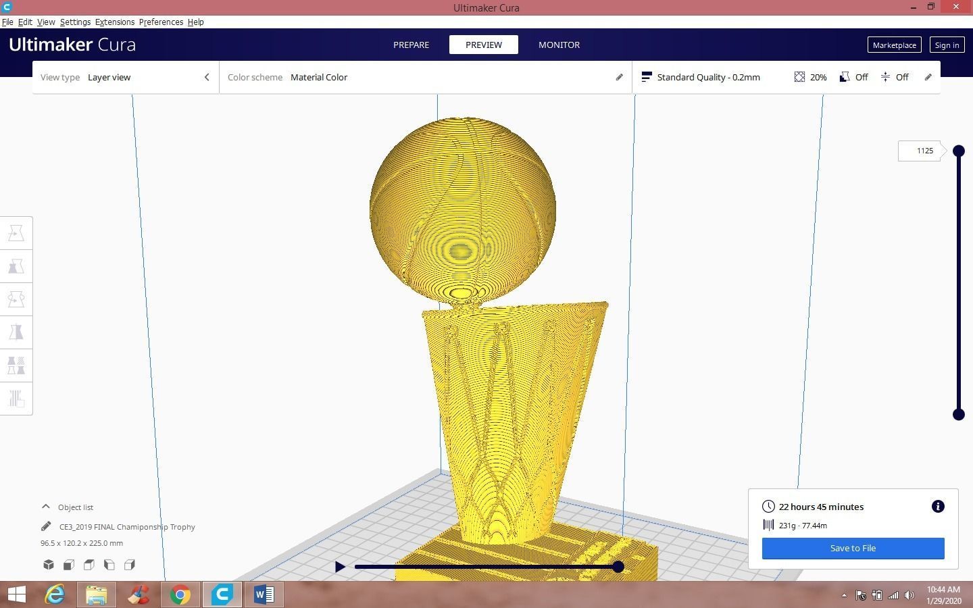This screenshot has height=608, width=973.
Task: Switch to the PREPARE stage
Action: (x=411, y=45)
